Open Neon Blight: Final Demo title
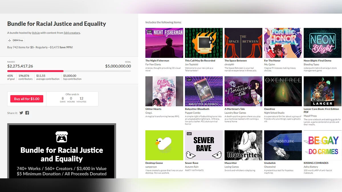The width and height of the screenshot is (342, 192). [x=317, y=61]
